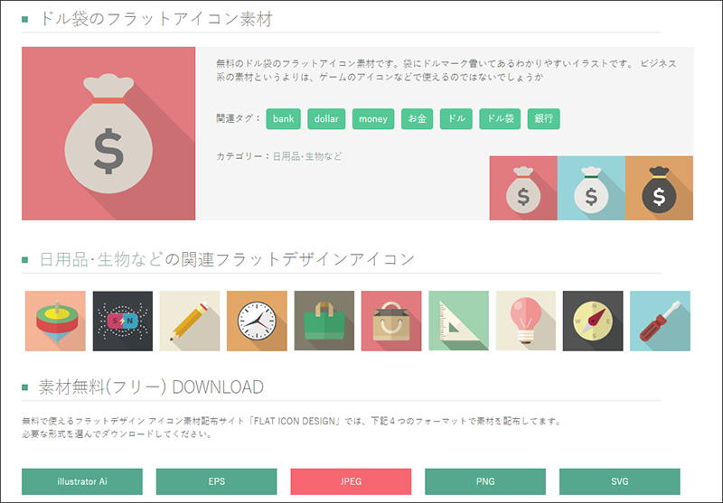Open the spinning top icon

point(55,321)
